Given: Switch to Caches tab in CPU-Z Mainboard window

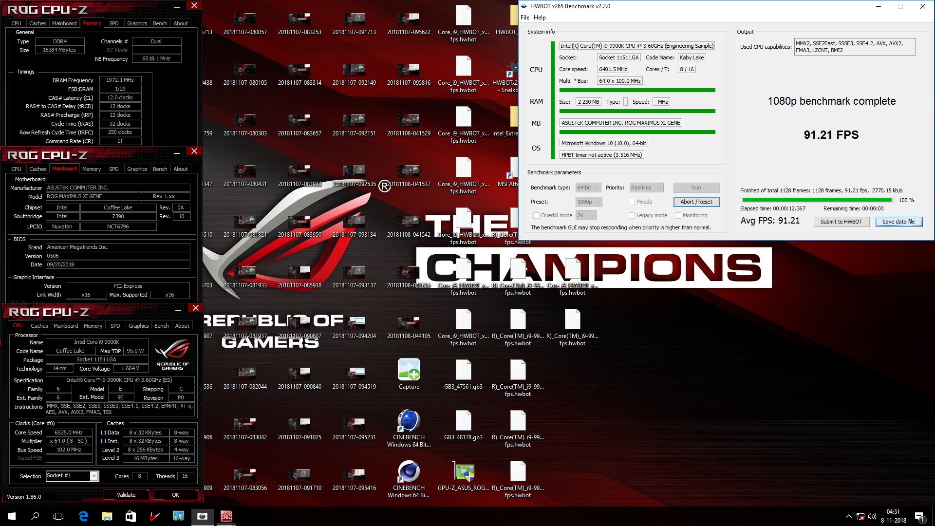Looking at the screenshot, I should (38, 169).
